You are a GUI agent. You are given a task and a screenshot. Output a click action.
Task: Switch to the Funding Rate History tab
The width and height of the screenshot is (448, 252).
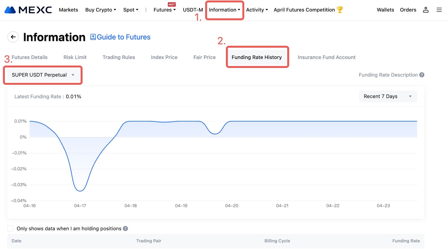point(256,57)
